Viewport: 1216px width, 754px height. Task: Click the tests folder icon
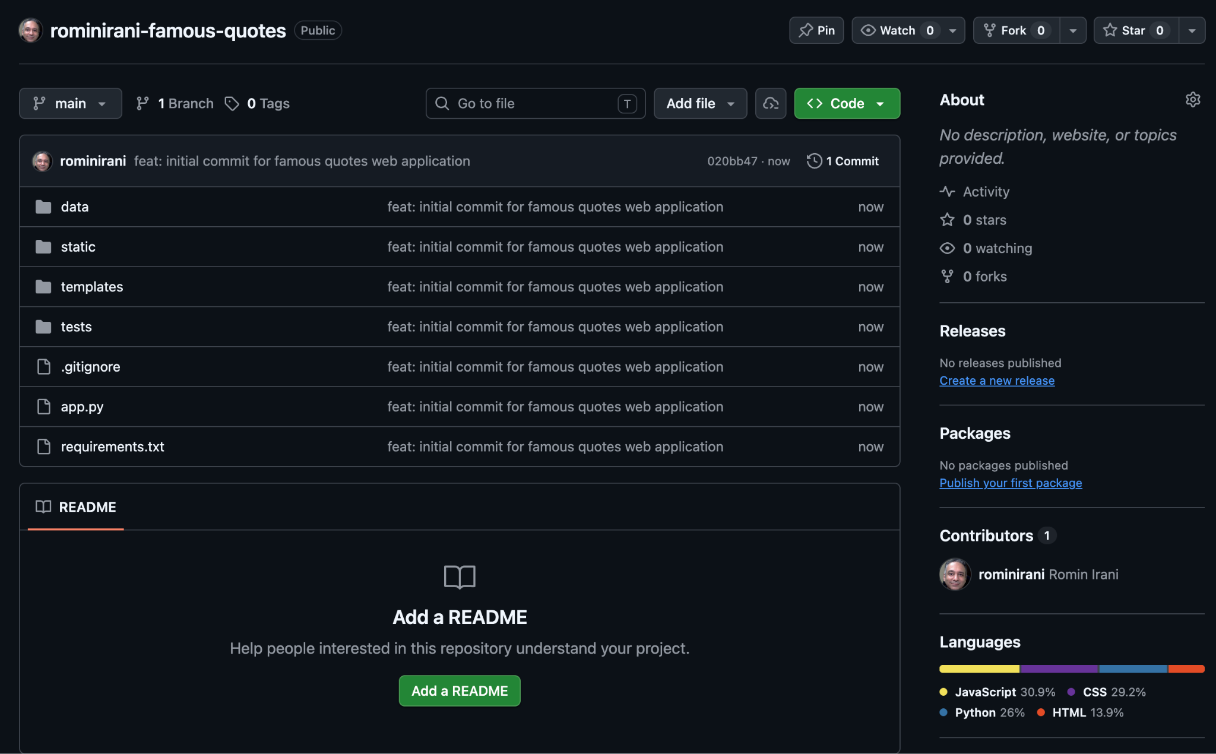click(x=43, y=327)
